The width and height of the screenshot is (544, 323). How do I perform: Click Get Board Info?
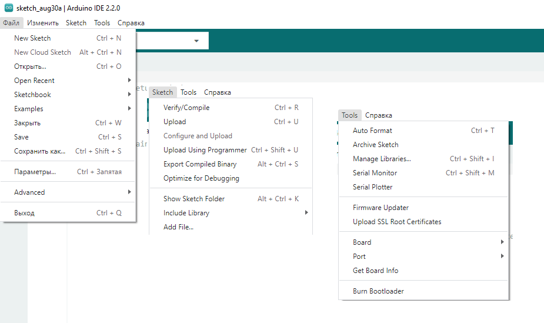click(x=423, y=271)
